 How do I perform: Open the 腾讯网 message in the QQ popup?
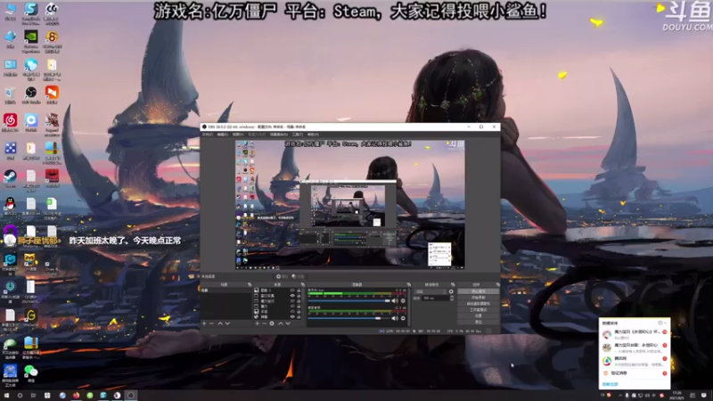pos(635,361)
